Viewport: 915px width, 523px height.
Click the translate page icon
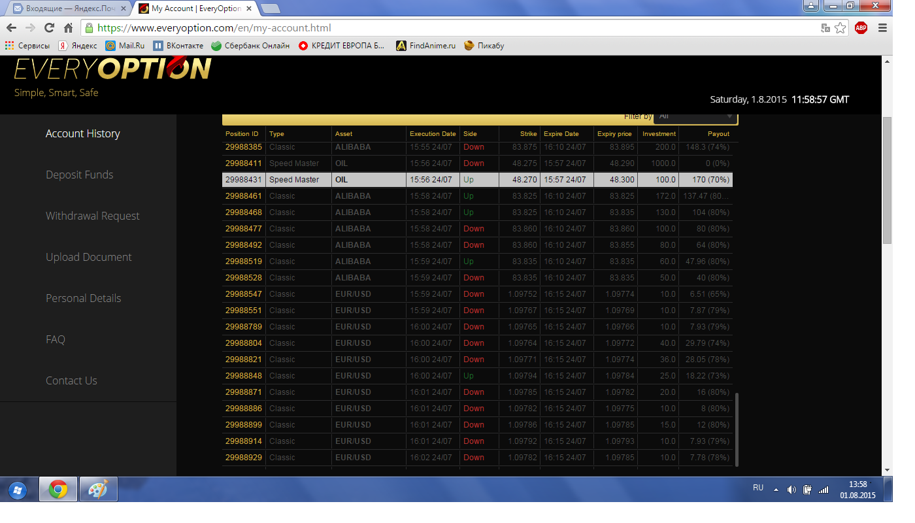pos(825,28)
